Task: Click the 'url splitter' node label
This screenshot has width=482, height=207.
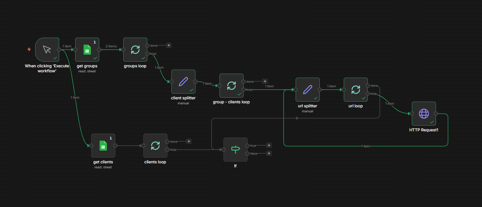Action: pos(307,106)
